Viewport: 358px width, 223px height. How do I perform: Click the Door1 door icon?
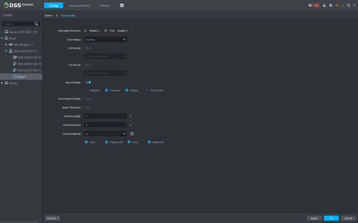point(15,76)
